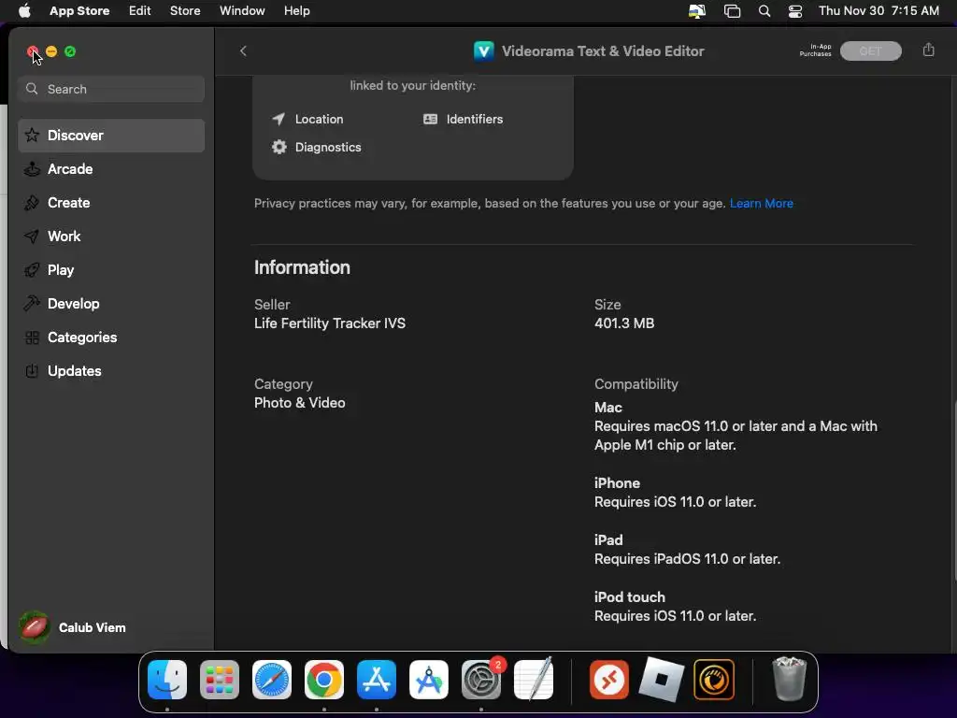Open the red remote desktop app in Dock

pos(609,680)
